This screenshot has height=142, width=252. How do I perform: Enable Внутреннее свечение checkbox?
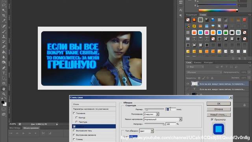(x=74, y=135)
